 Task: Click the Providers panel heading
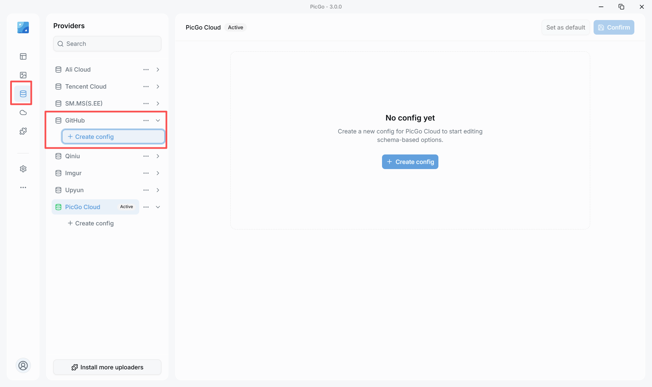(x=69, y=26)
